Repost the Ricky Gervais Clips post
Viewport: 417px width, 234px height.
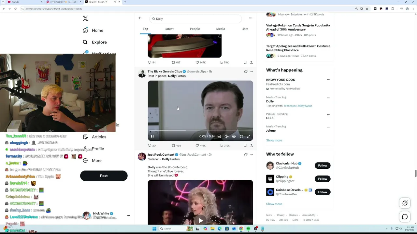click(x=173, y=146)
